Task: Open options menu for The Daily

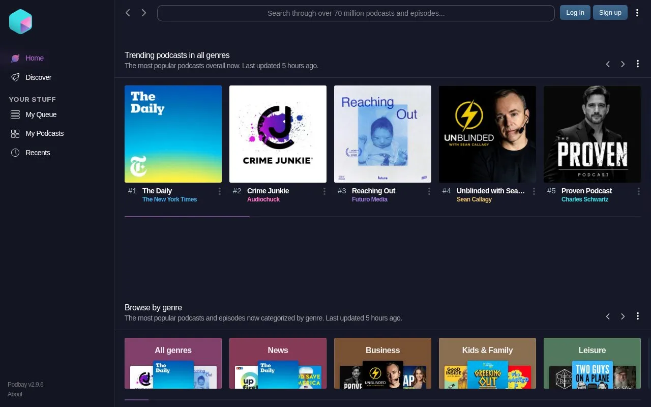Action: tap(220, 191)
